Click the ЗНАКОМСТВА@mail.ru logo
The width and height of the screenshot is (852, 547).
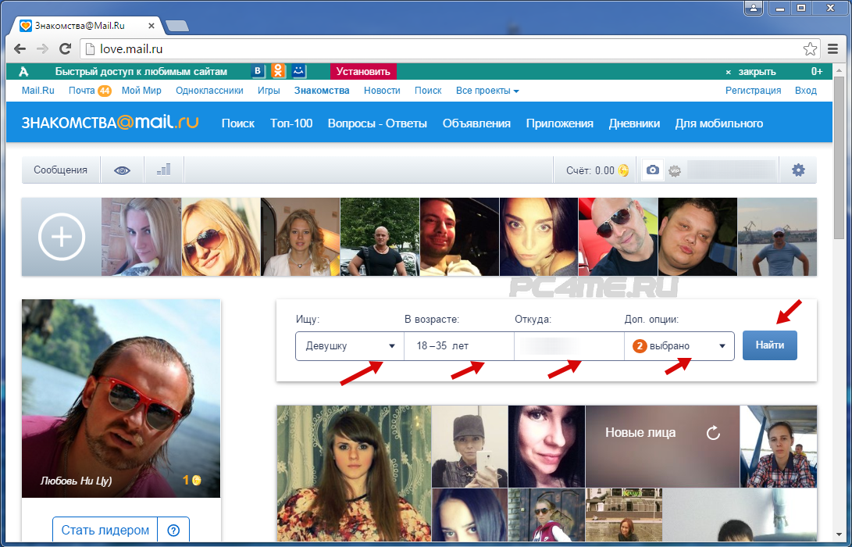(x=110, y=123)
